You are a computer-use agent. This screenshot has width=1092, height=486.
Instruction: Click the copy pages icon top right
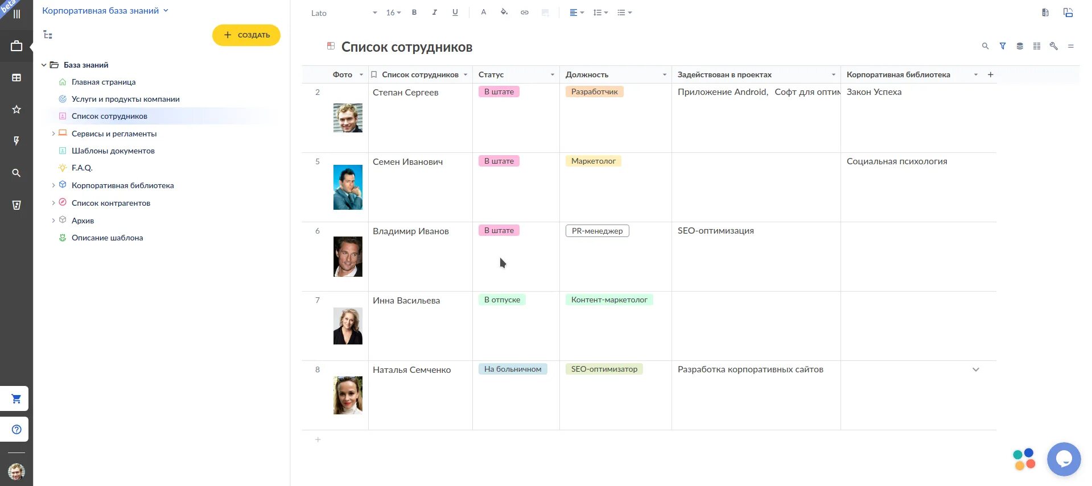[x=1068, y=13]
